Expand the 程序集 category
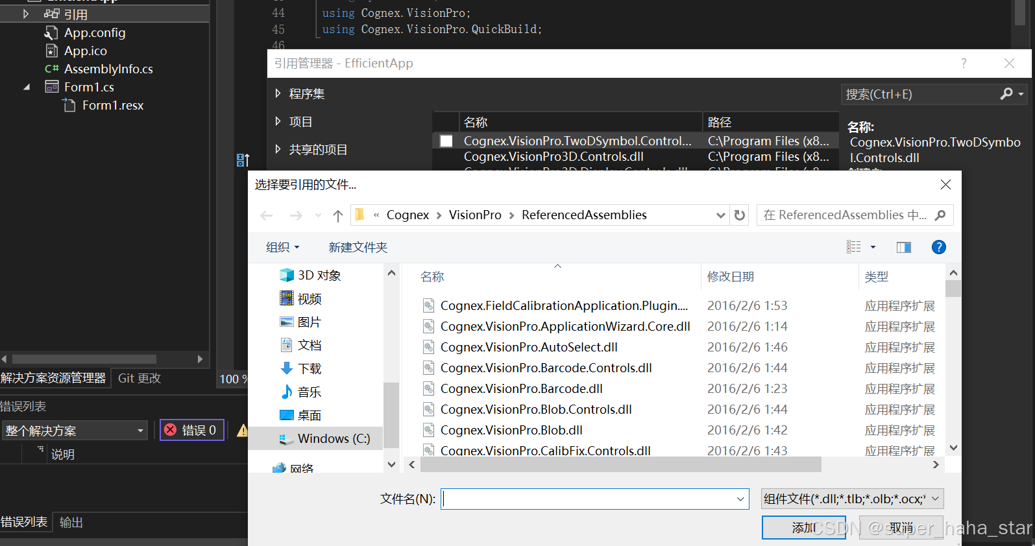This screenshot has width=1035, height=546. click(278, 93)
